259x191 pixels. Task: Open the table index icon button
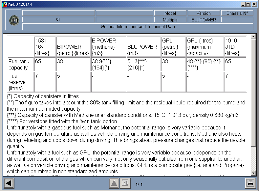pyautogui.click(x=125, y=183)
